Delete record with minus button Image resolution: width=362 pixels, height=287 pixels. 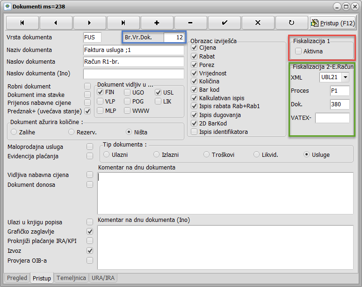coord(190,22)
